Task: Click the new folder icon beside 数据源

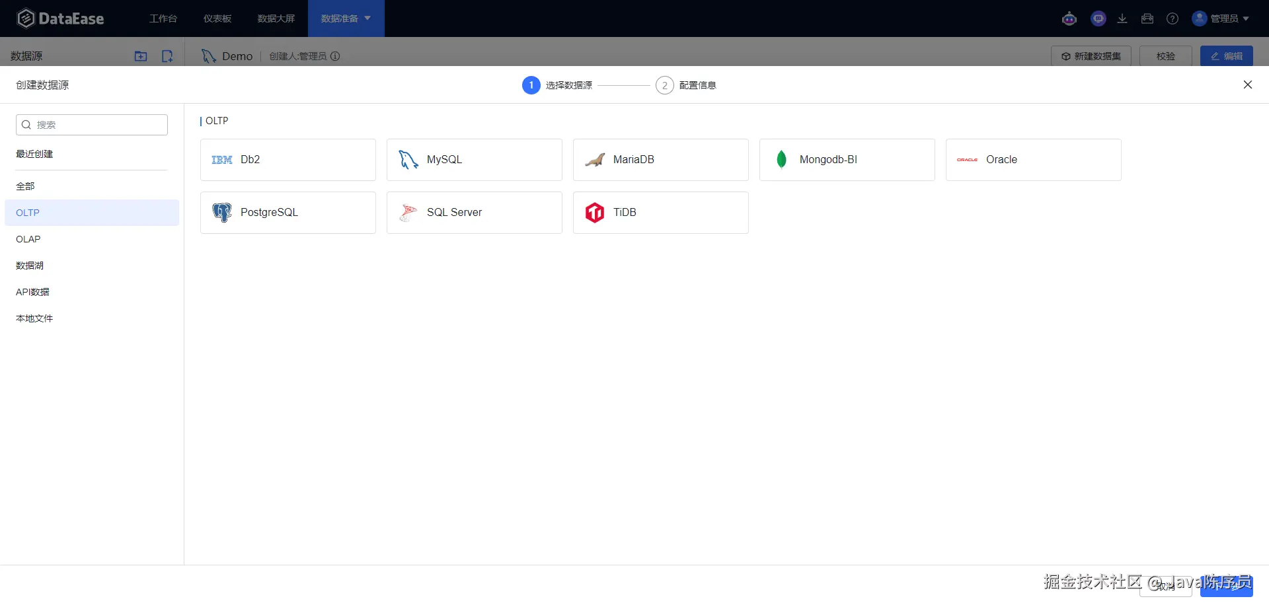Action: [141, 56]
